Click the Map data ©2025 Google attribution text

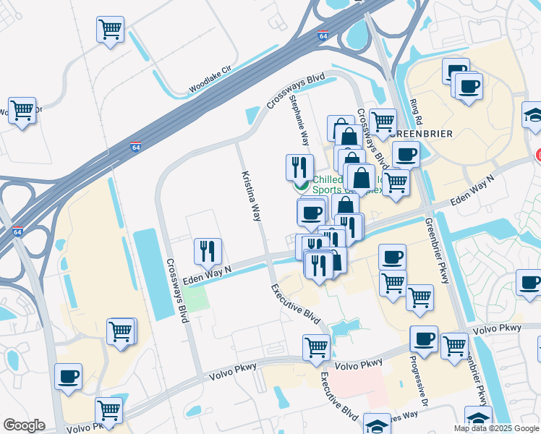(496, 429)
